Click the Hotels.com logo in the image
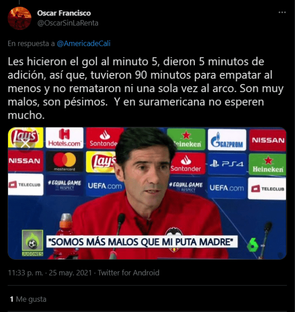This screenshot has height=312, width=295. click(x=64, y=138)
